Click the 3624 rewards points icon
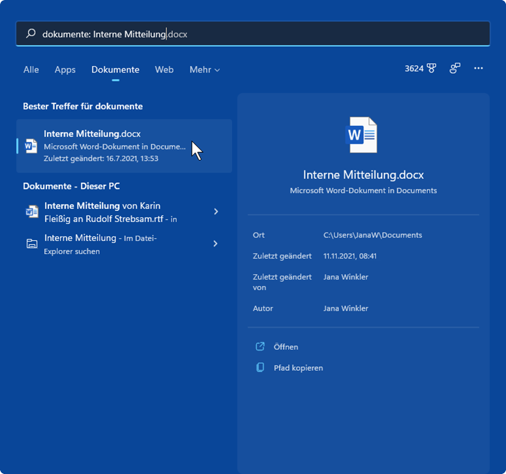This screenshot has height=474, width=506. pyautogui.click(x=431, y=69)
